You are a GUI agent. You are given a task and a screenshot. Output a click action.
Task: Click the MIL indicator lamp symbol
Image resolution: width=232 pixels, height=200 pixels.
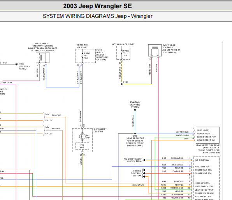tap(82, 136)
